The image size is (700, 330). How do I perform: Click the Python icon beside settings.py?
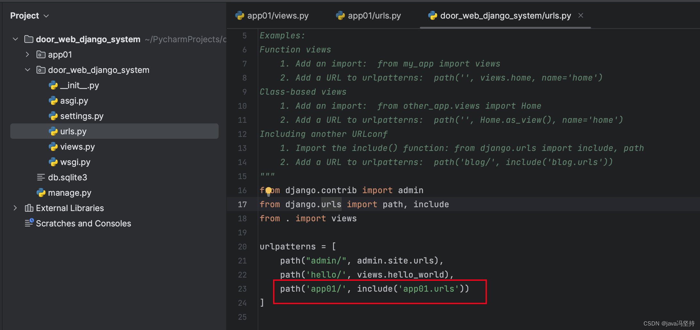[x=53, y=116]
